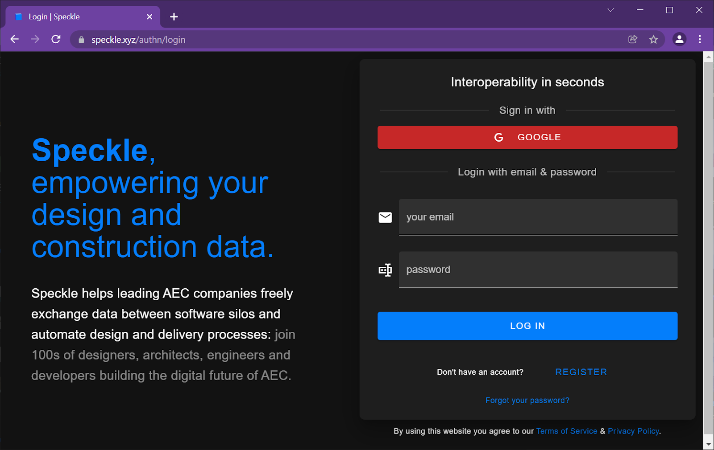Screen dimensions: 714x450
Task: Reload the Speckle login page
Action: point(56,39)
